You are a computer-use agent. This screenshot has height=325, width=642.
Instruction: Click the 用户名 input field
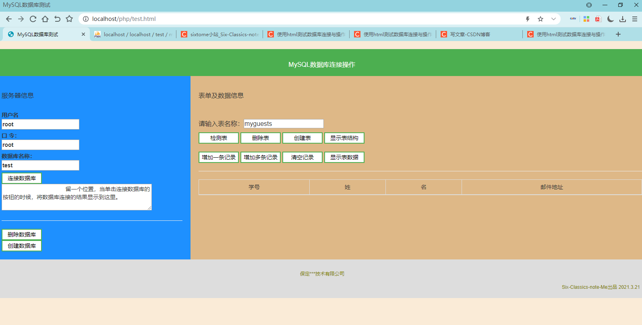pos(40,124)
